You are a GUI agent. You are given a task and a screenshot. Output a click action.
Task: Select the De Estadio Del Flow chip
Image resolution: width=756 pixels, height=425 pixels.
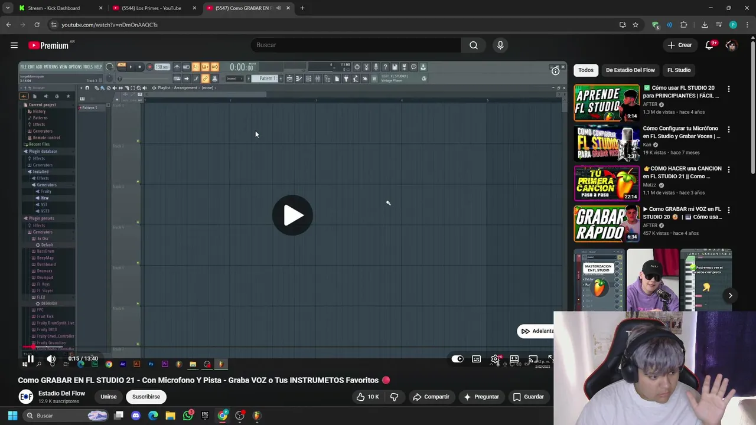click(630, 70)
